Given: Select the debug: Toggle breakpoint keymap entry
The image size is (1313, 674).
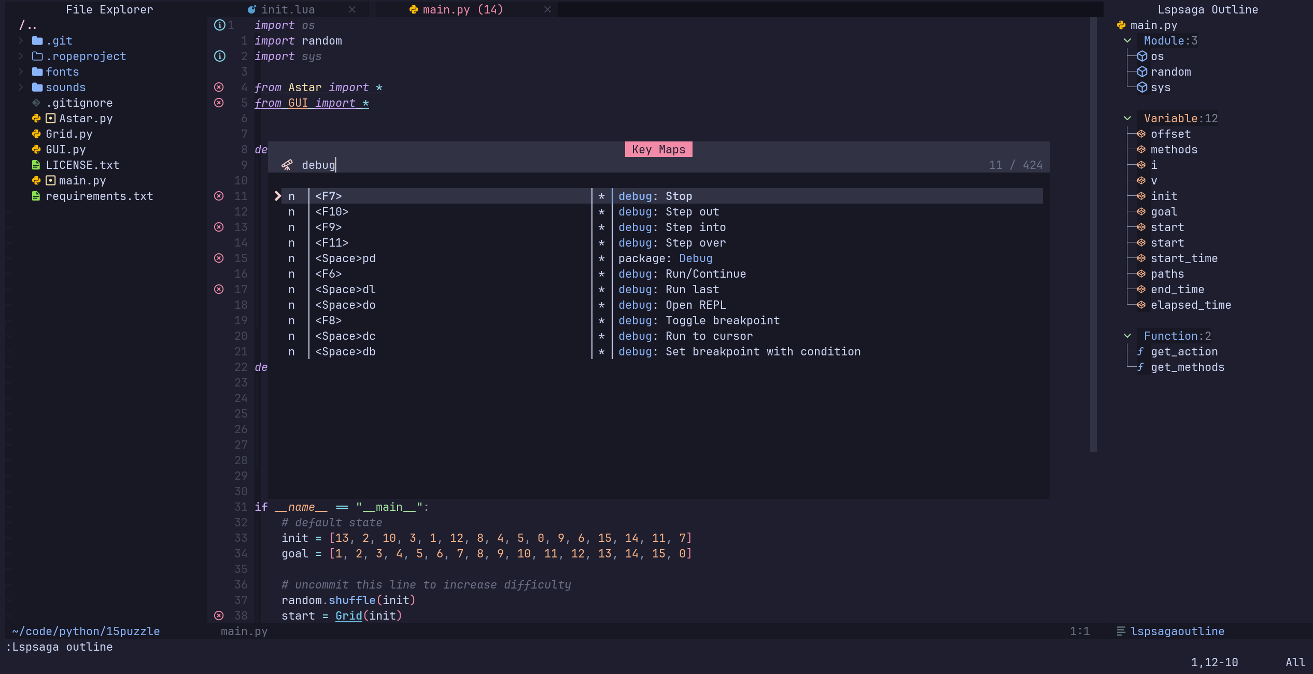Looking at the screenshot, I should 698,320.
